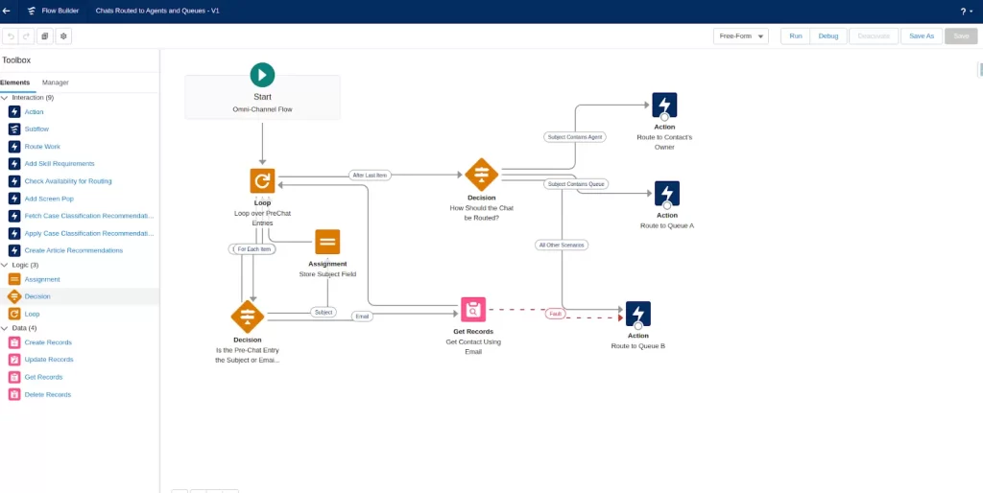Viewport: 983px width, 493px height.
Task: Click the Run button
Action: (x=796, y=36)
